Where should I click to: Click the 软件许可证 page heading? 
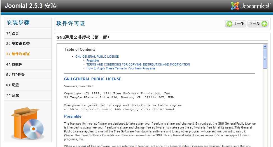(x=71, y=23)
